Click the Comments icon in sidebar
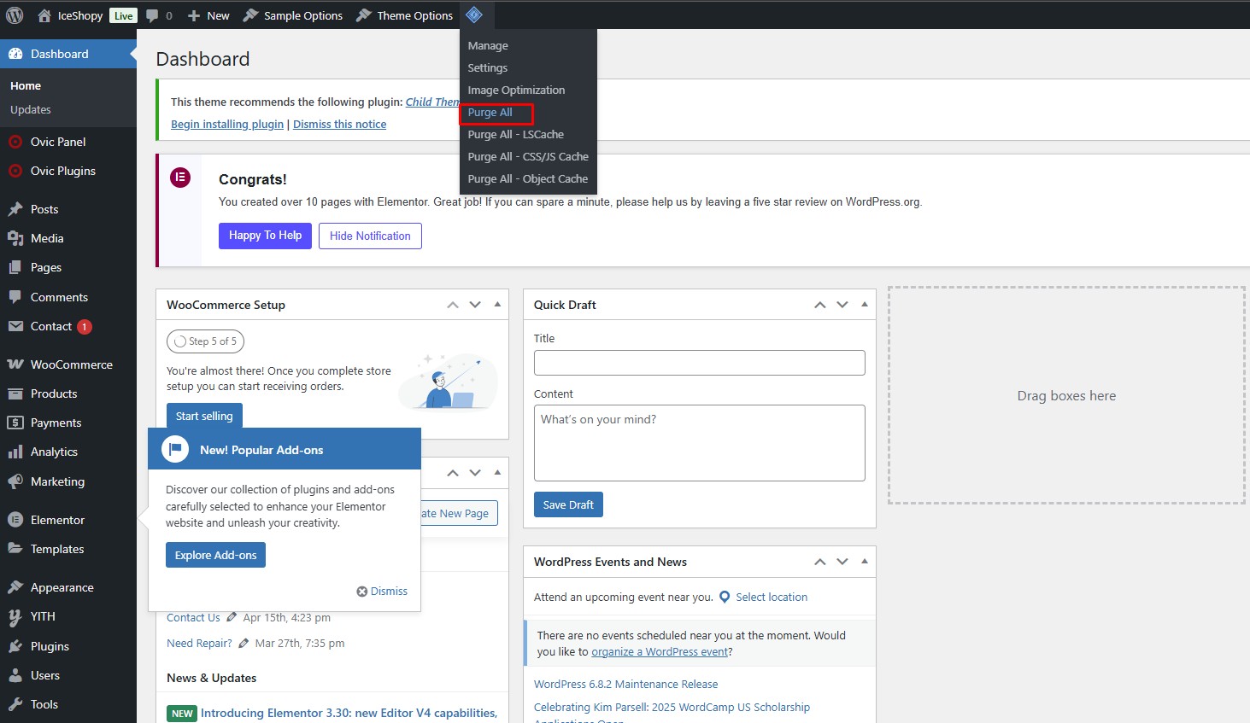This screenshot has height=723, width=1250. [15, 297]
